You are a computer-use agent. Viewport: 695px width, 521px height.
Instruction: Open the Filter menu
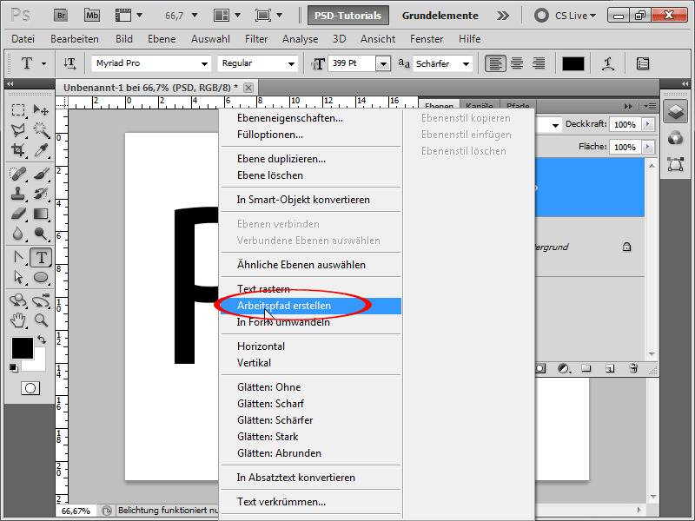click(x=256, y=39)
